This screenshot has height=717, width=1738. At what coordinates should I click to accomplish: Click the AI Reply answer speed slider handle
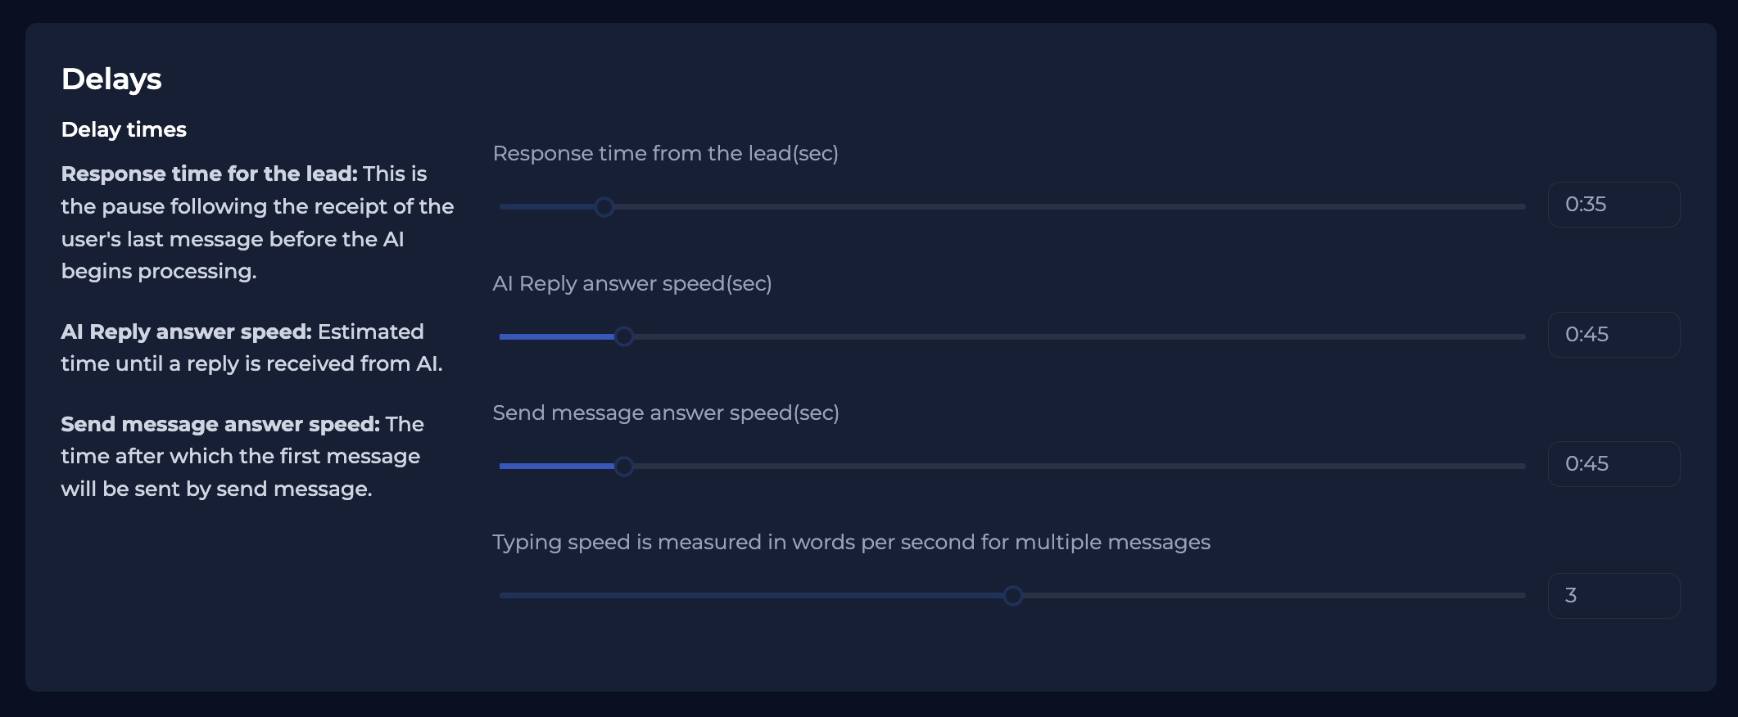pos(624,336)
